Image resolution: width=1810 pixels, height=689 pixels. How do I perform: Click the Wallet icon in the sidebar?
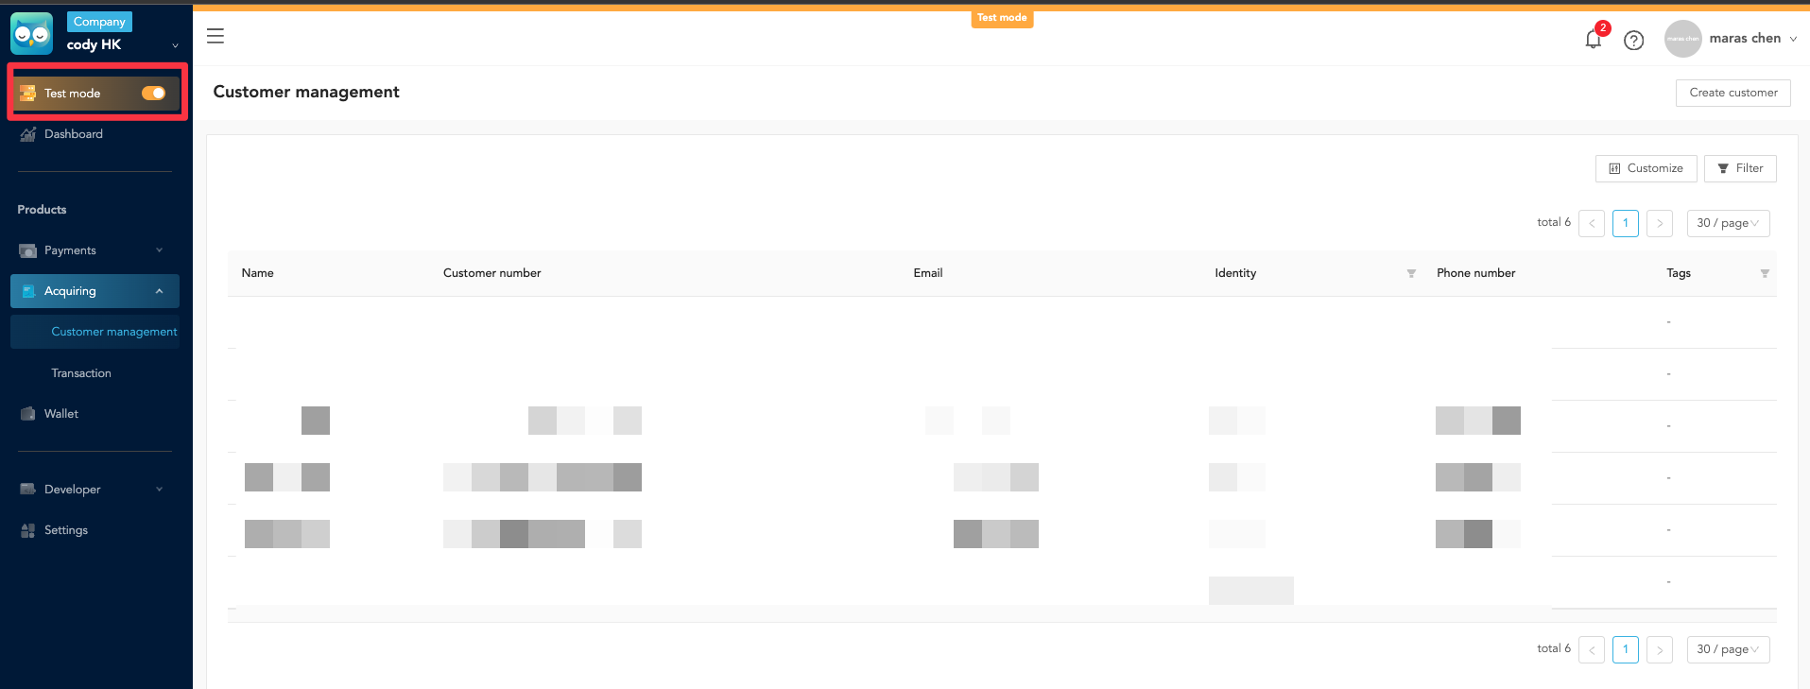click(28, 414)
